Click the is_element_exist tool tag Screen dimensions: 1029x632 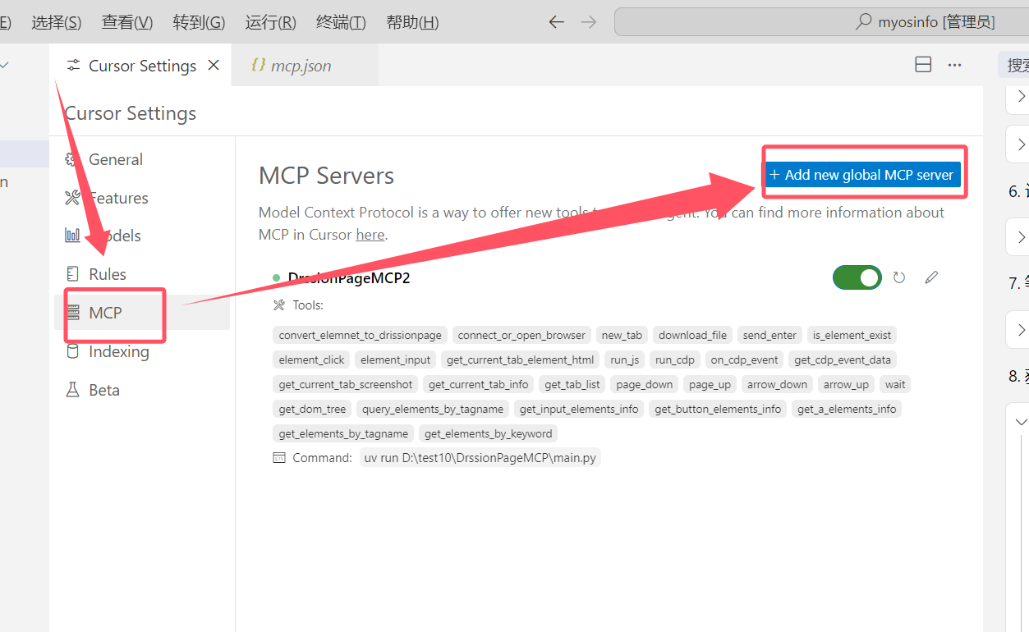(x=852, y=335)
